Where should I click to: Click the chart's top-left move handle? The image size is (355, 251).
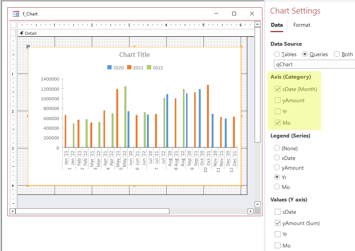pyautogui.click(x=28, y=46)
